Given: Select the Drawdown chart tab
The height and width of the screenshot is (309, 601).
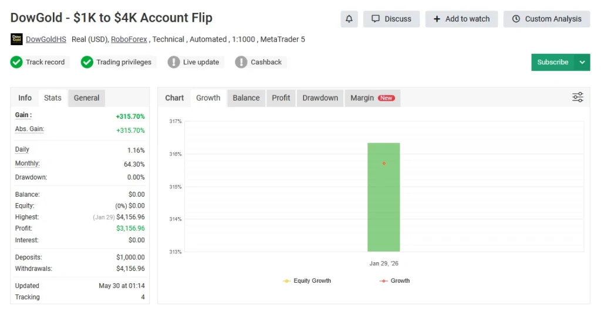Looking at the screenshot, I should tap(320, 98).
